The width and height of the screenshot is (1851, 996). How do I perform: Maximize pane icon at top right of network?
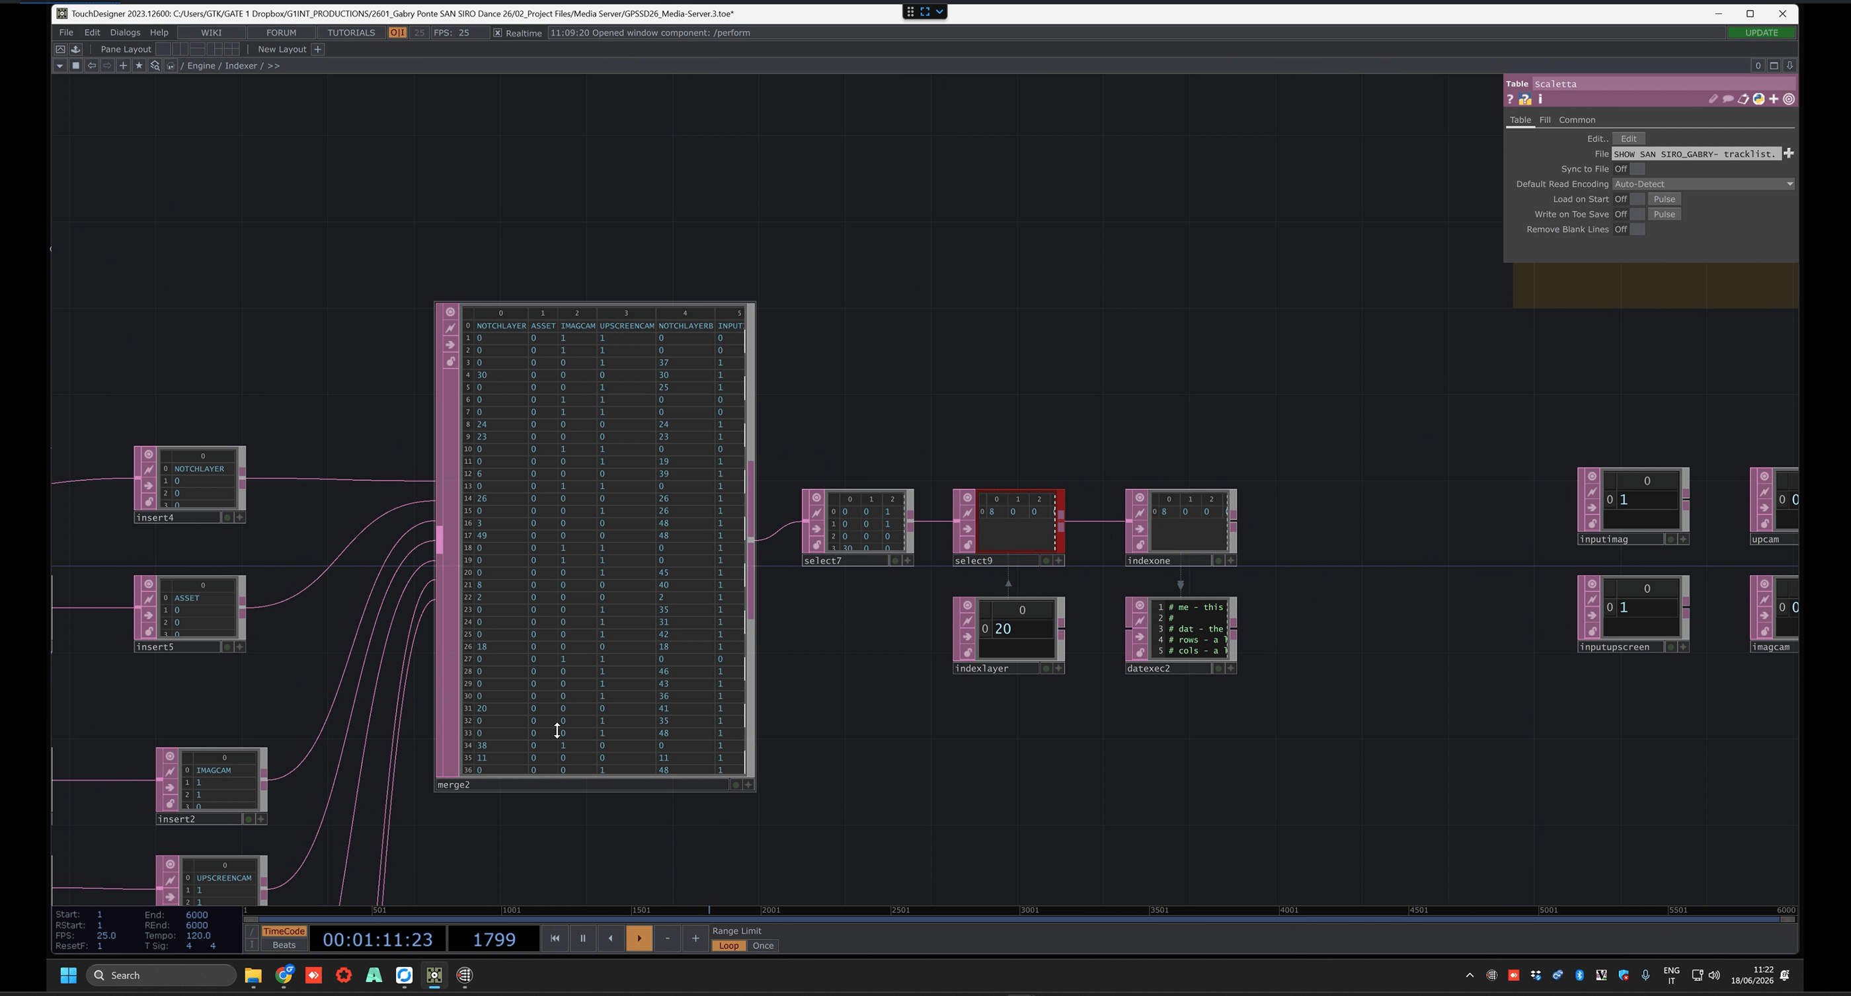coord(1774,65)
